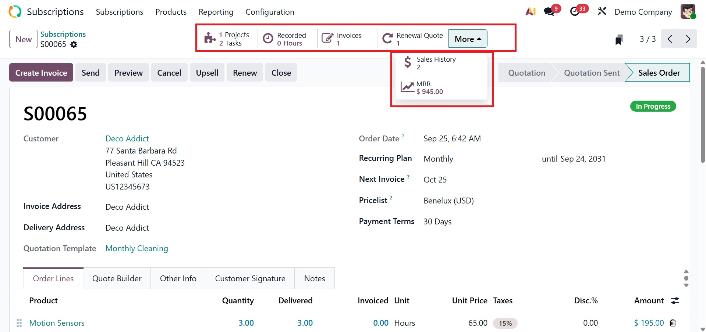Open the user avatar menu
Image resolution: width=706 pixels, height=332 pixels.
688,12
